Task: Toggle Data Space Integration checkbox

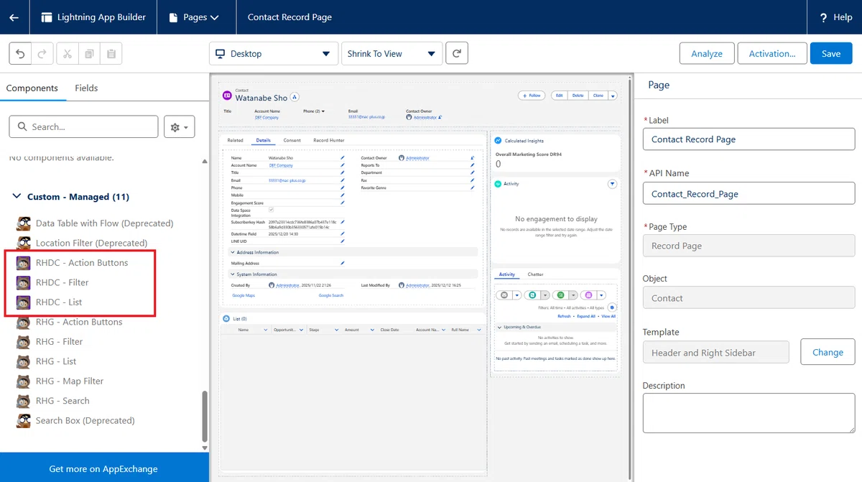Action: click(271, 209)
